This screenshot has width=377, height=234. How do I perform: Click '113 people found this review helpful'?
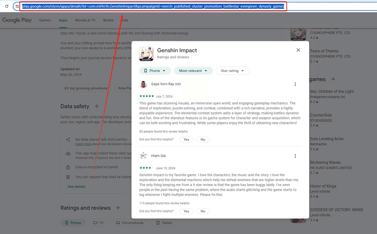pos(164,203)
